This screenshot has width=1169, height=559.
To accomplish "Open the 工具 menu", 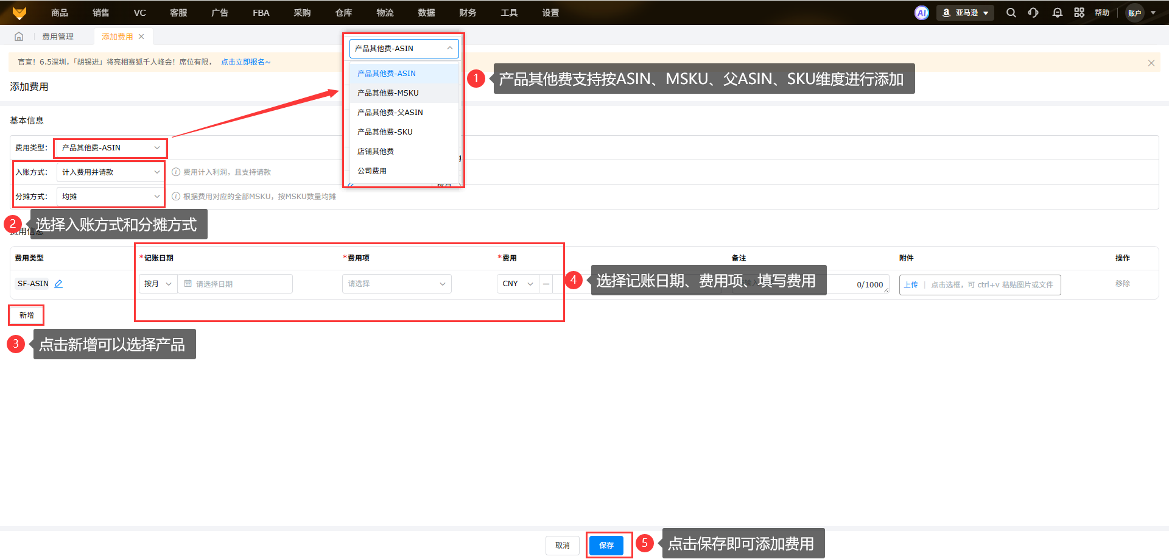I will (x=509, y=13).
